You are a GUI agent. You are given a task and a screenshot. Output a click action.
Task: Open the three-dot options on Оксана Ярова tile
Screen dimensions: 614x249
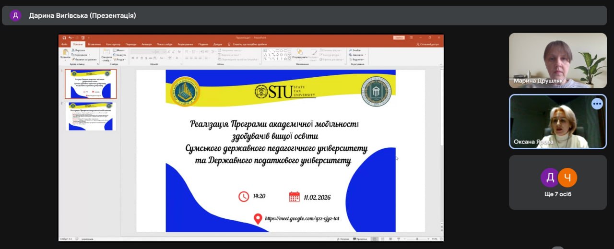click(x=597, y=104)
